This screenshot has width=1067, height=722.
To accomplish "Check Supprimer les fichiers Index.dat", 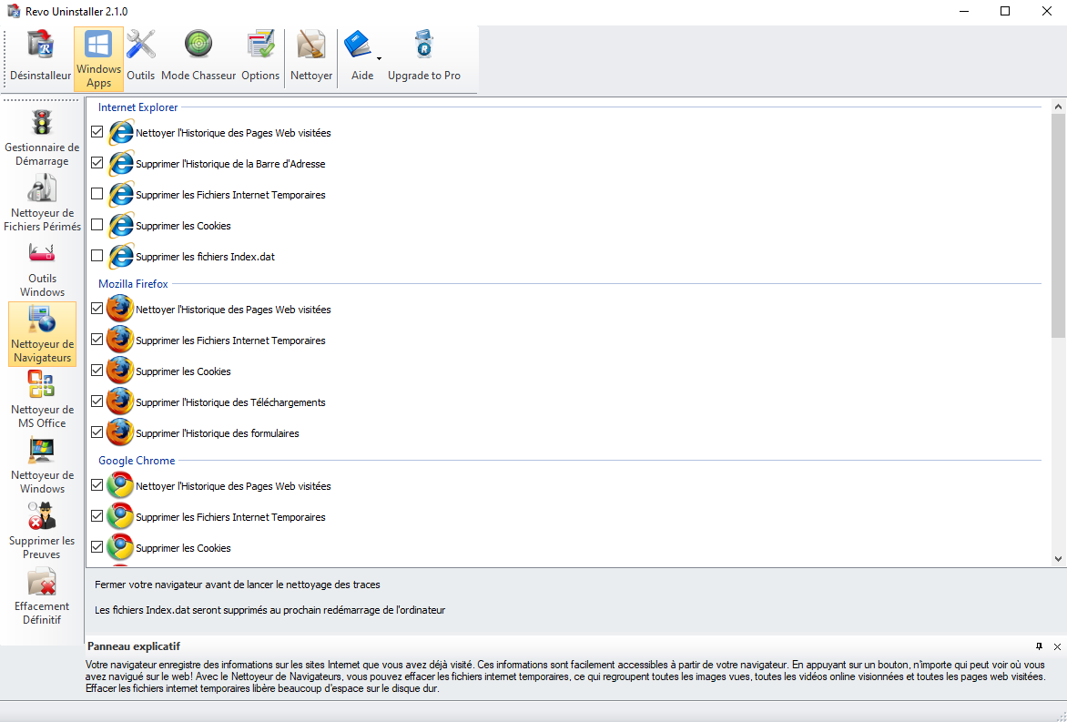I will tap(97, 256).
